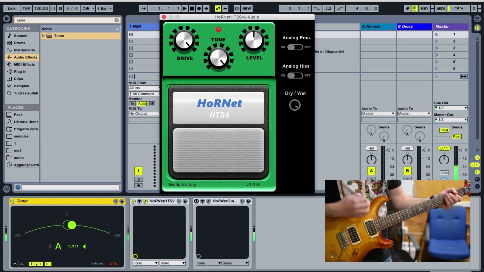
Task: Open A Reverb Audio To Master dropdown
Action: tap(378, 113)
